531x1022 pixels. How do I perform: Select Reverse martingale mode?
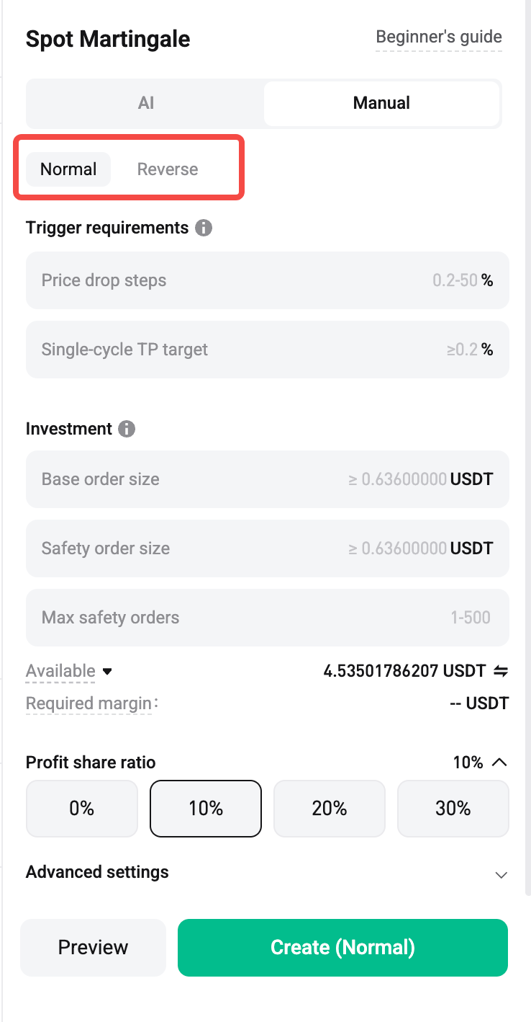[x=168, y=169]
